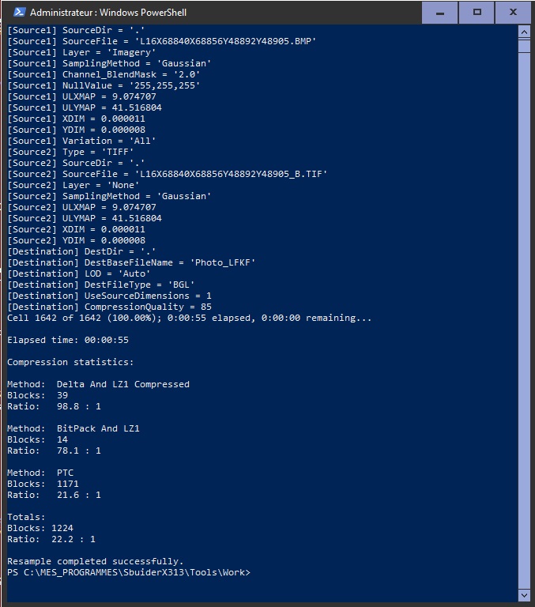Click the scrollbar up arrow
This screenshot has height=607, width=535.
[x=524, y=32]
